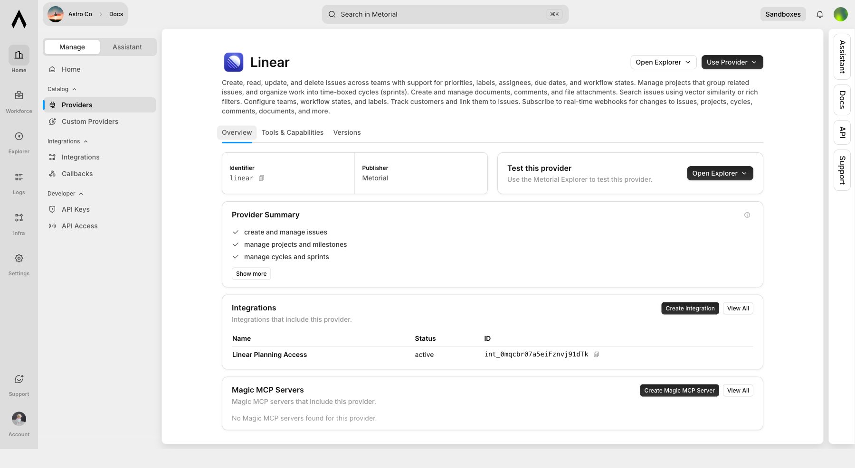Open Integrations sidebar item
Viewport: 855px width, 468px height.
pos(99,157)
